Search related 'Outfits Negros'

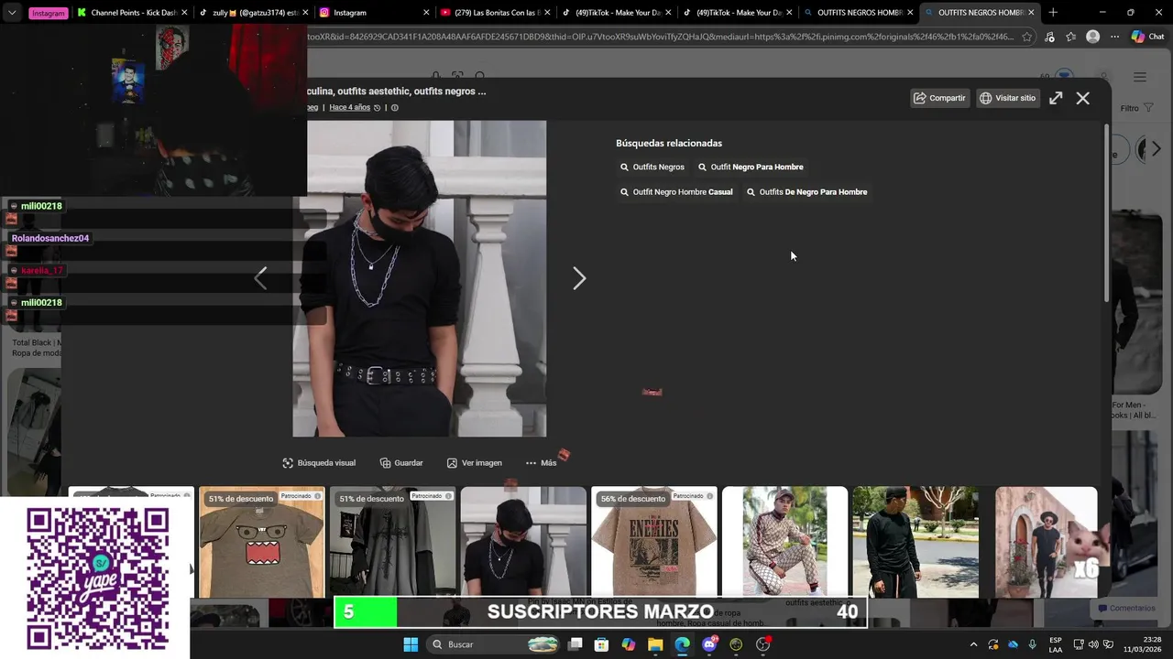click(652, 167)
